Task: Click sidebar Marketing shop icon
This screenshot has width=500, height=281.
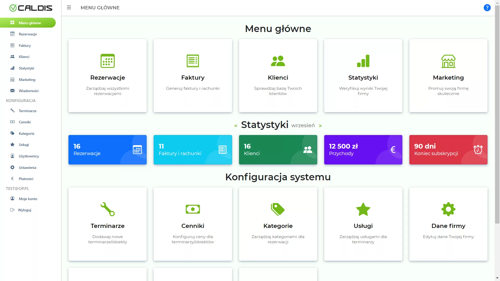Action: [x=12, y=79]
